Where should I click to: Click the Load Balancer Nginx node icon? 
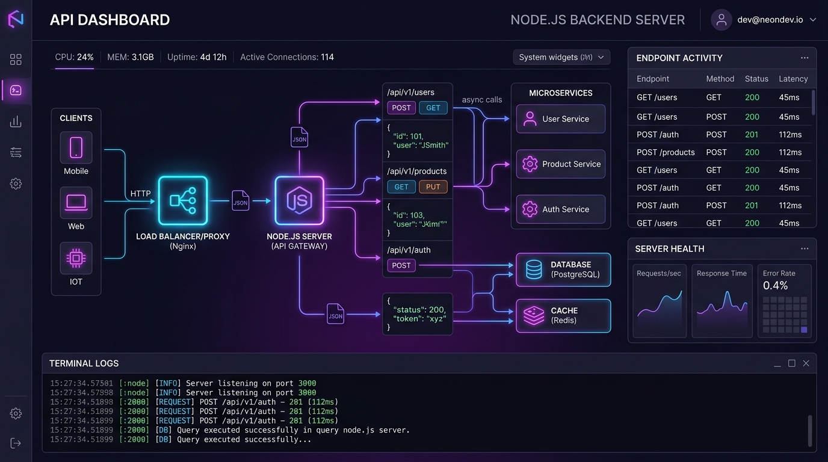point(183,200)
